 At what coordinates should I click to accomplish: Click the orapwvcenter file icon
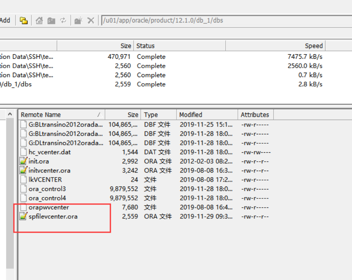23,207
